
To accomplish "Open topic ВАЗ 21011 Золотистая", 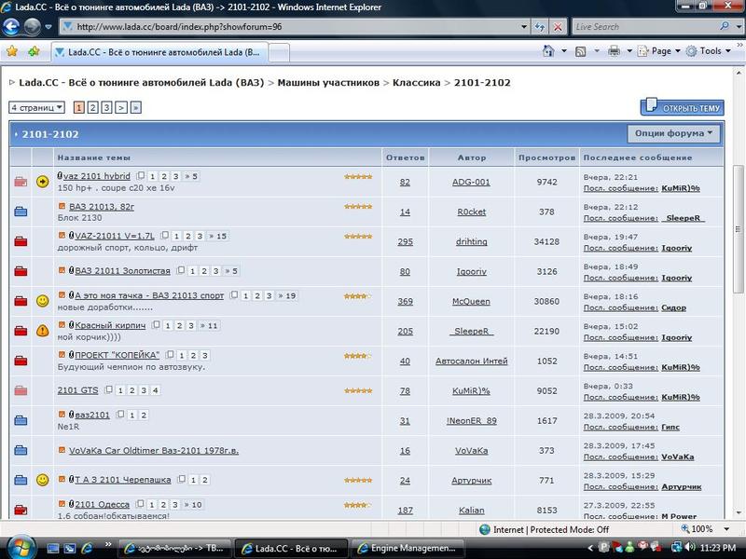I will [122, 270].
